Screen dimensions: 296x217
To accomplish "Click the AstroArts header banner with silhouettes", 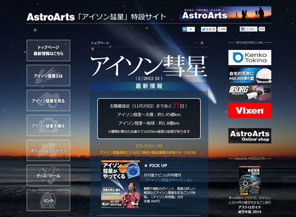I will pyautogui.click(x=225, y=13).
